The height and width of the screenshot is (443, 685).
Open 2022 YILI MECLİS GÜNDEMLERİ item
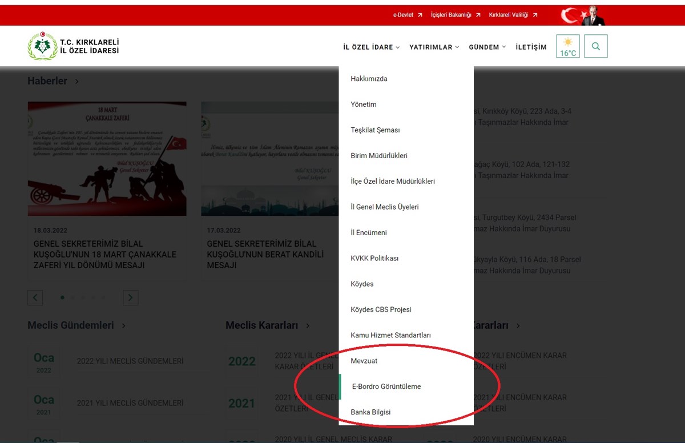click(x=130, y=361)
